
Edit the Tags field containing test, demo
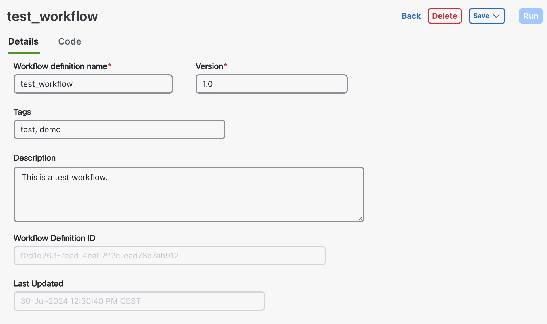pos(119,129)
